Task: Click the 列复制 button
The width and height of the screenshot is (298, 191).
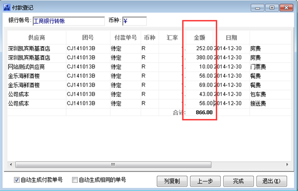Action: (x=172, y=181)
